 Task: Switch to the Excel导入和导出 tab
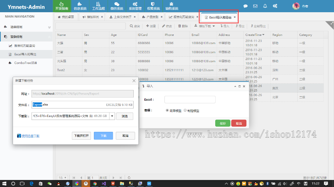218,17
